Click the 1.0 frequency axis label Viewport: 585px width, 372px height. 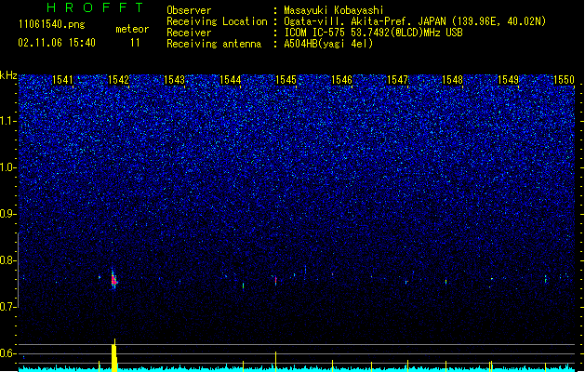8,167
